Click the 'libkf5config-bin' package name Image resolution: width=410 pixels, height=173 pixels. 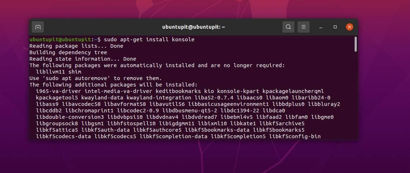click(295, 136)
